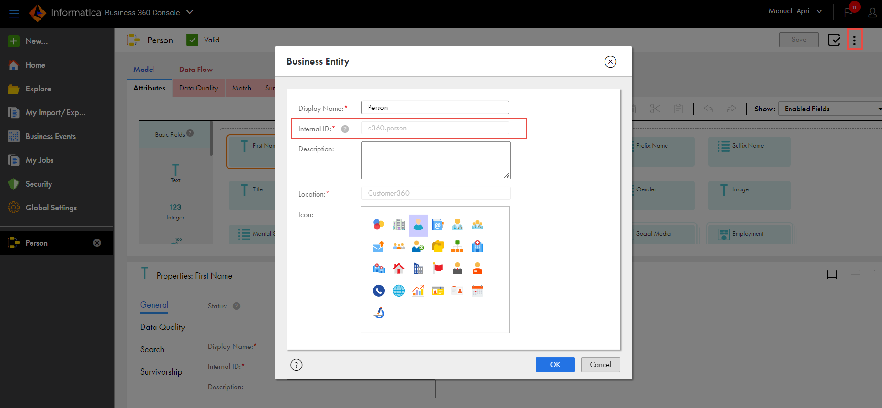
Task: Pick the single doctor with stethoscope icon
Action: [458, 224]
